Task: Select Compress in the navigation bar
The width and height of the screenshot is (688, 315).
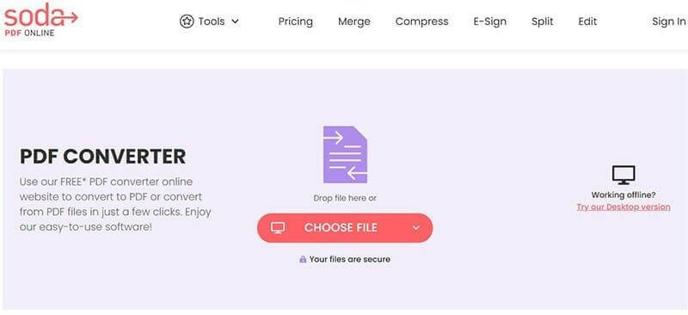Action: tap(421, 22)
